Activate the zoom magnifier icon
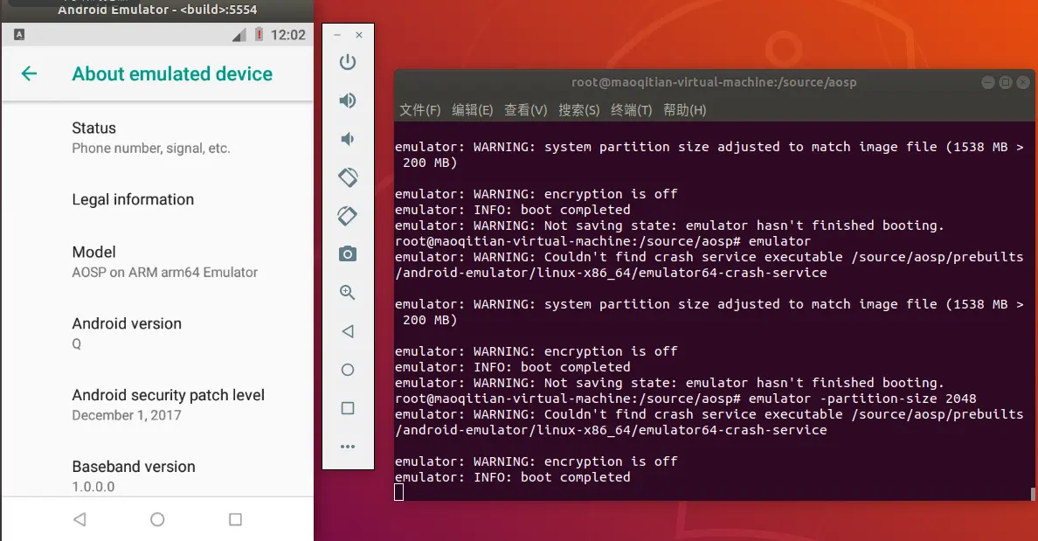The width and height of the screenshot is (1038, 541). tap(348, 293)
